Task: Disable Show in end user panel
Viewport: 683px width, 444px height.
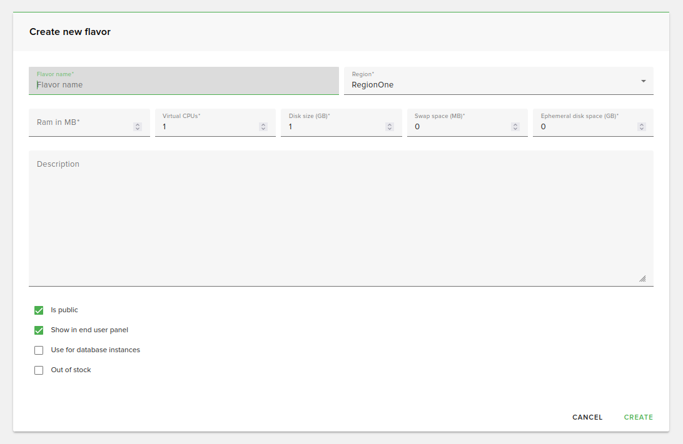Action: (38, 330)
